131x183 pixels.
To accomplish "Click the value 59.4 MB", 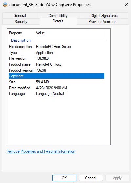I will 43,82.
